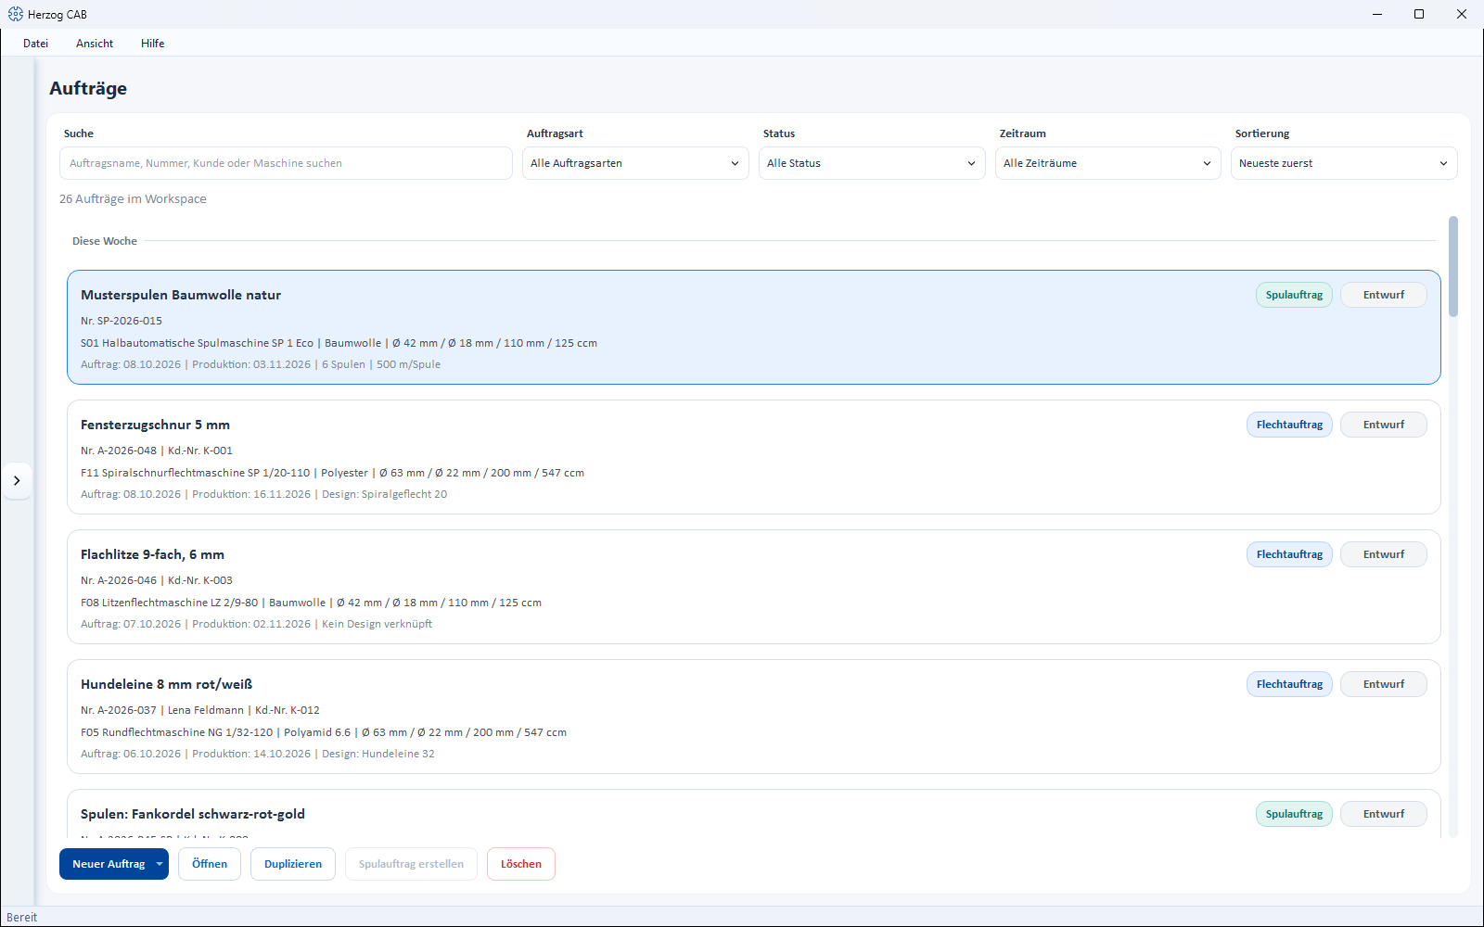This screenshot has height=927, width=1484.
Task: Select the Fensterzugschnur 5 mm order
Action: click(753, 457)
